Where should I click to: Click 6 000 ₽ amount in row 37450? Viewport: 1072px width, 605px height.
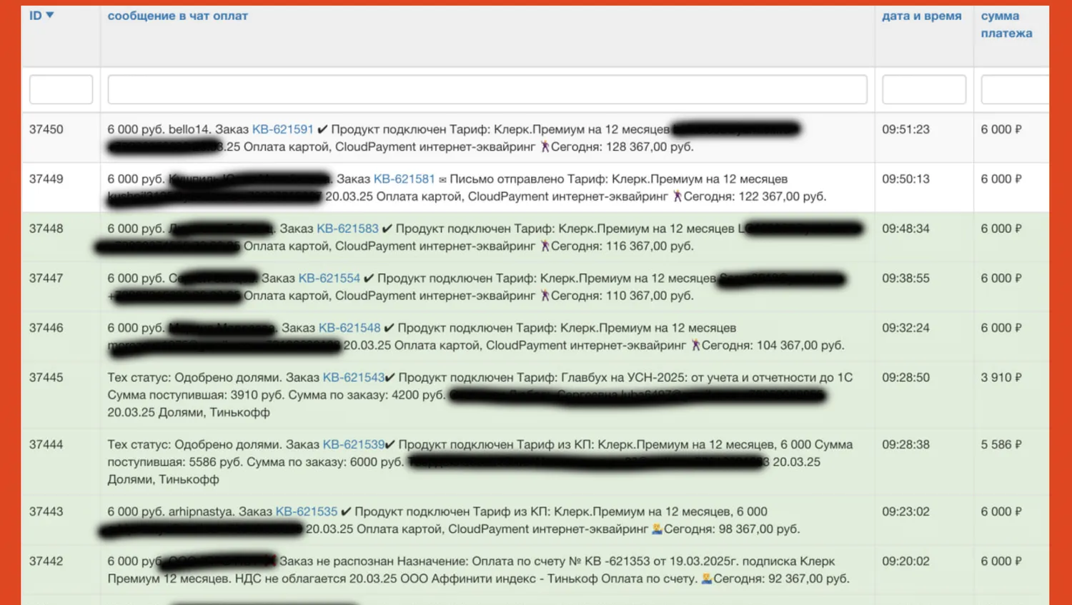point(1001,129)
